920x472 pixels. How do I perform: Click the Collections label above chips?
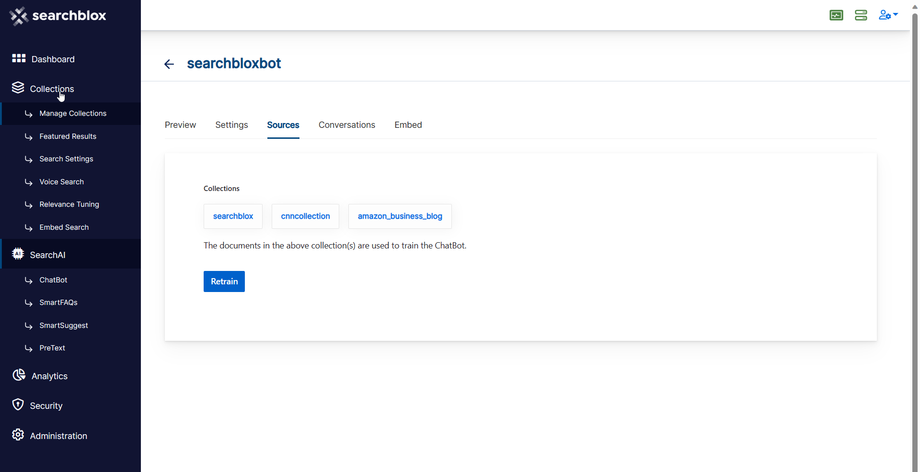tap(221, 189)
